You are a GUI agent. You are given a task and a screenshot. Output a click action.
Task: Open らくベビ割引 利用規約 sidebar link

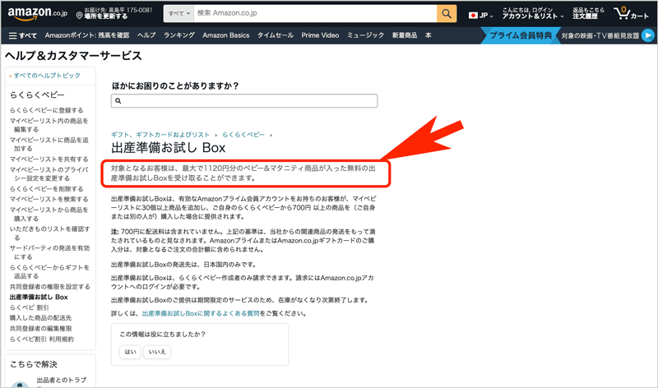click(x=42, y=339)
